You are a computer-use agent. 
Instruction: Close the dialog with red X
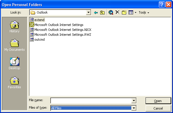tap(168, 5)
